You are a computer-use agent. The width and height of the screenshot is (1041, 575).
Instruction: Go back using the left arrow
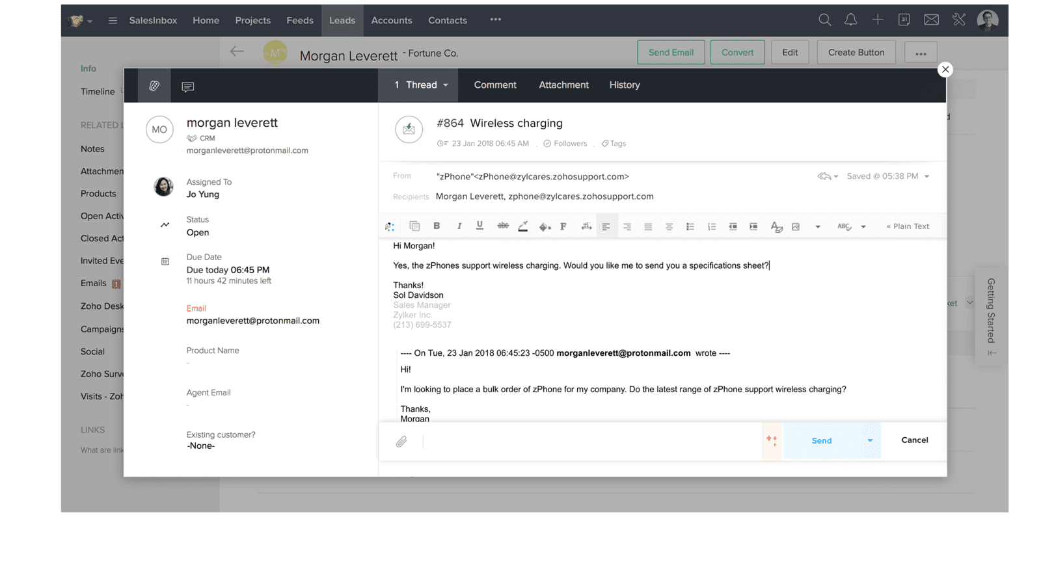(x=237, y=51)
